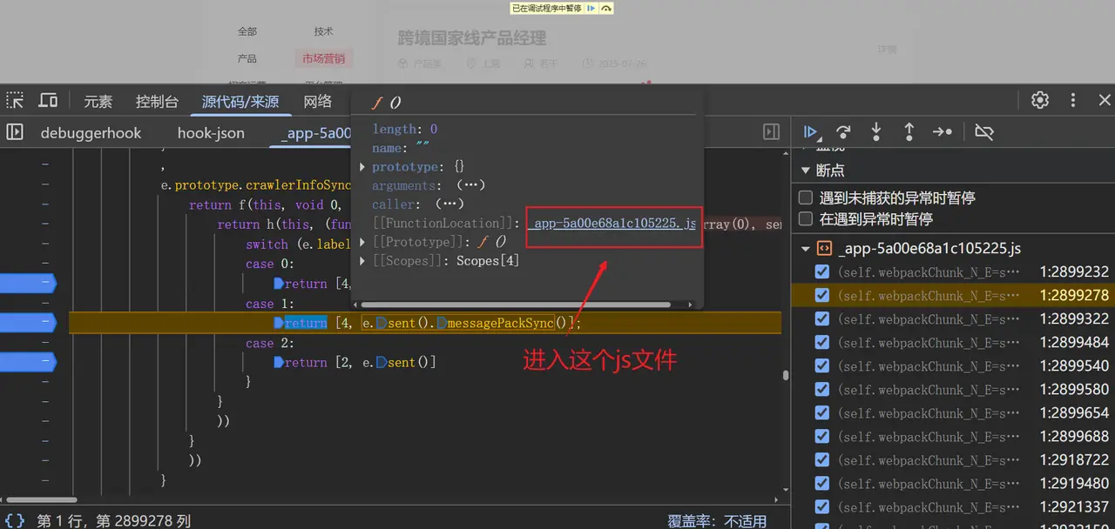Enable pause on caught exceptions checkbox

[806, 219]
